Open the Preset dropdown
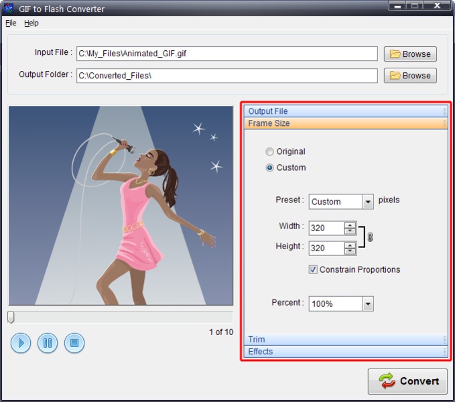The image size is (455, 402). click(368, 202)
